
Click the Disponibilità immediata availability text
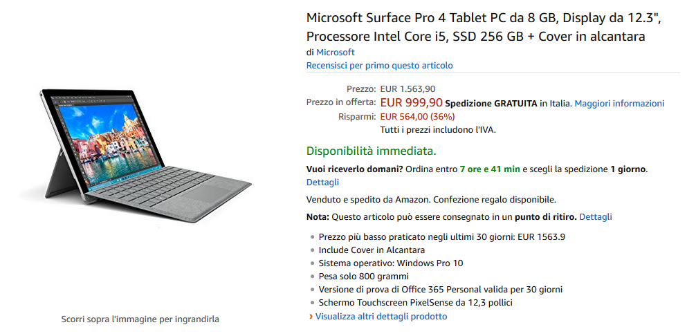click(371, 151)
